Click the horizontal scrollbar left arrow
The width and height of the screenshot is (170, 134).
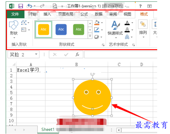(119, 130)
